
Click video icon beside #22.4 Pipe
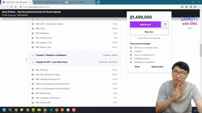[x=33, y=29]
